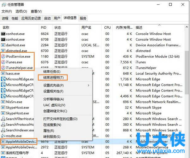Choose 分析等待链(A) in context menu
This screenshot has width=190, height=158.
coord(53,99)
